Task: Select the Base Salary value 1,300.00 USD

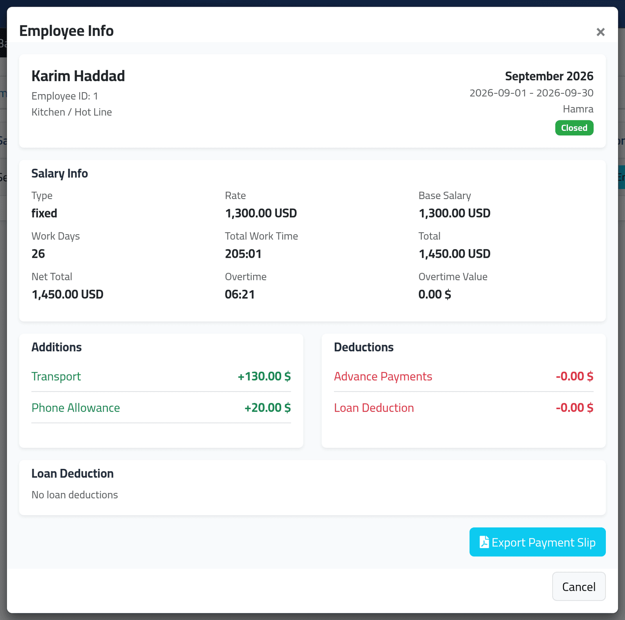Action: (x=455, y=213)
